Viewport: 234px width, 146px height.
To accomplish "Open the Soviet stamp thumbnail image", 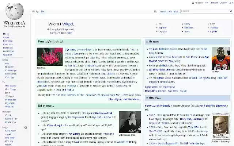I will (221, 126).
